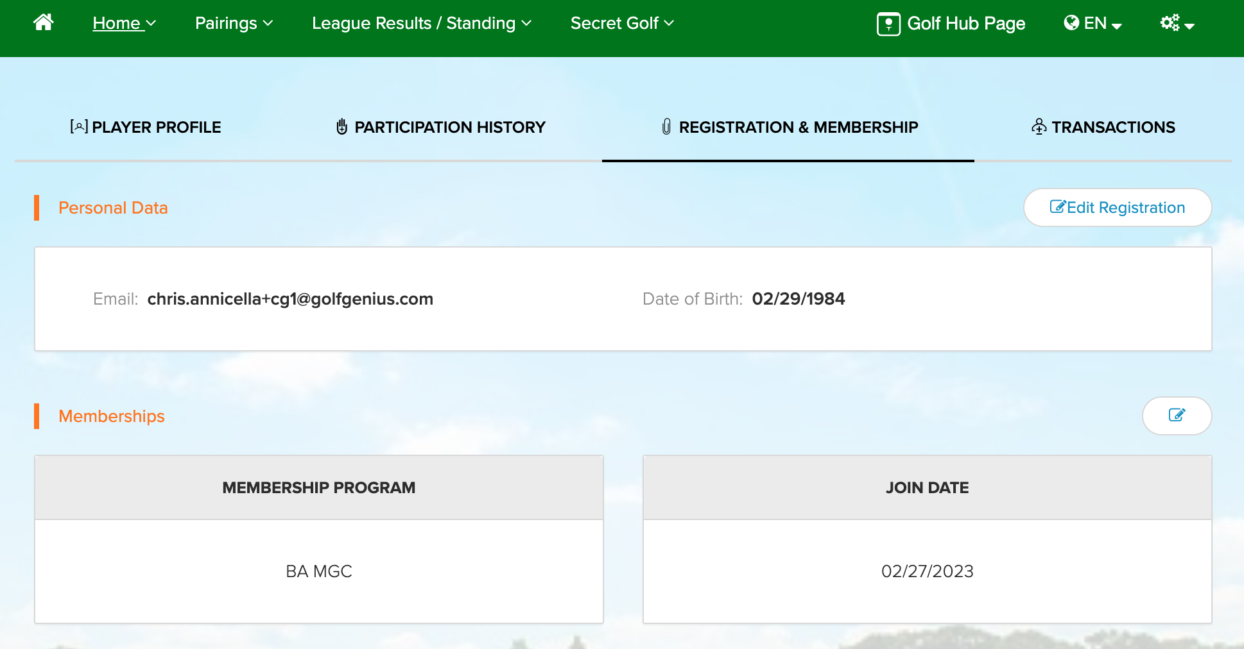This screenshot has width=1244, height=649.
Task: Switch to the Participation History tab
Action: (x=440, y=127)
